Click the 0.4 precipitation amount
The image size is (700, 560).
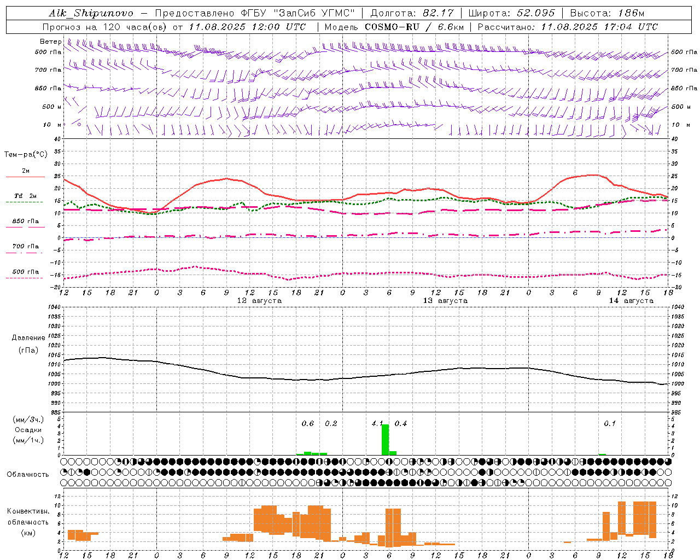[401, 424]
